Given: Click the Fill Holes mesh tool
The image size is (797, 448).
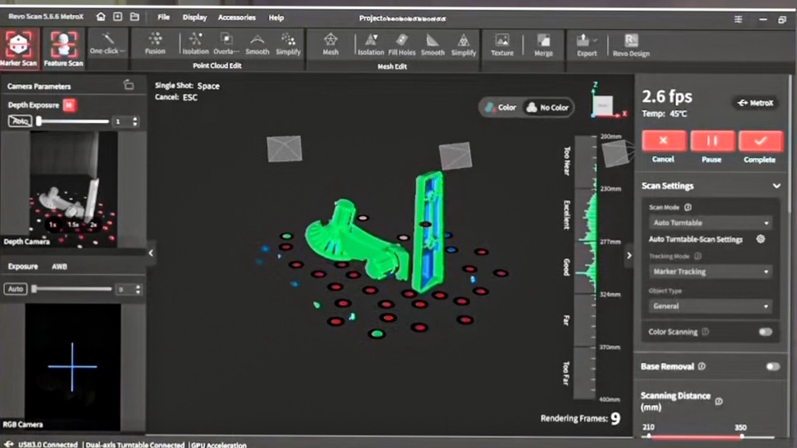Looking at the screenshot, I should coord(402,42).
